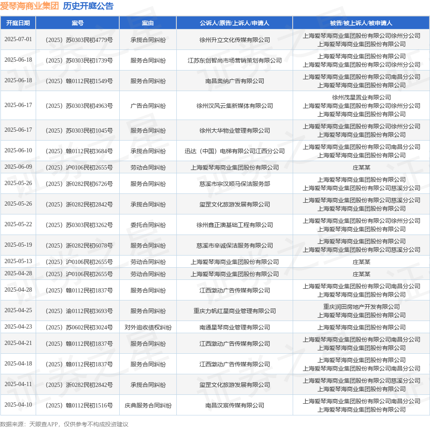
Task: Click the 庆典服务合同纠纷 cause cell
Action: click(x=148, y=405)
